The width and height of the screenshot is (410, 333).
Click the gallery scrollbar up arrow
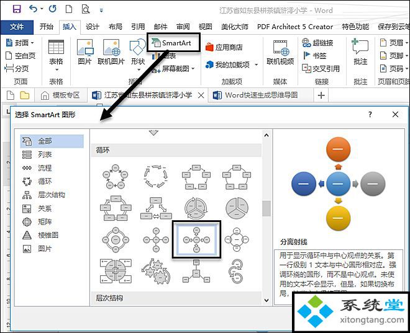click(x=266, y=135)
